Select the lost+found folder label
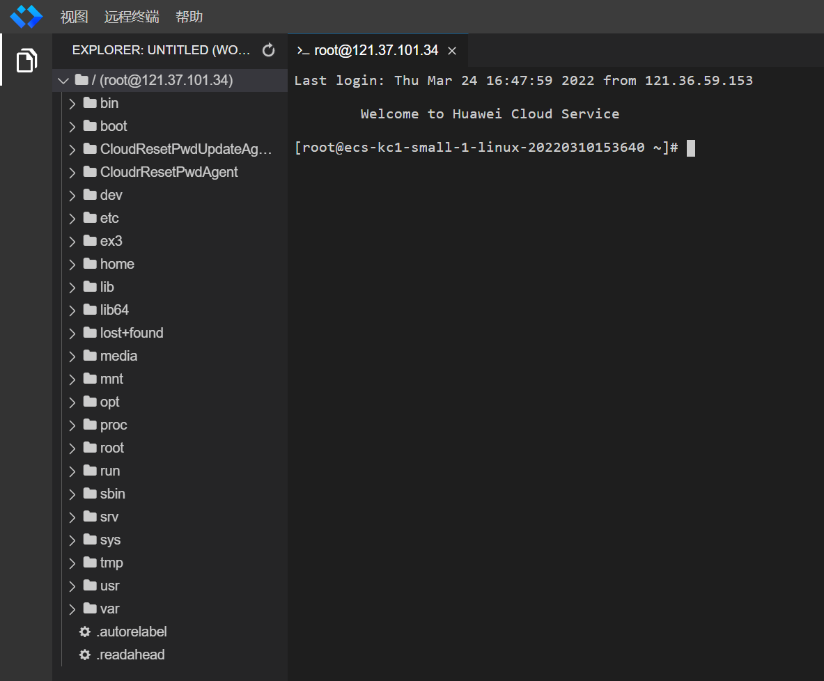824x681 pixels. [x=132, y=333]
